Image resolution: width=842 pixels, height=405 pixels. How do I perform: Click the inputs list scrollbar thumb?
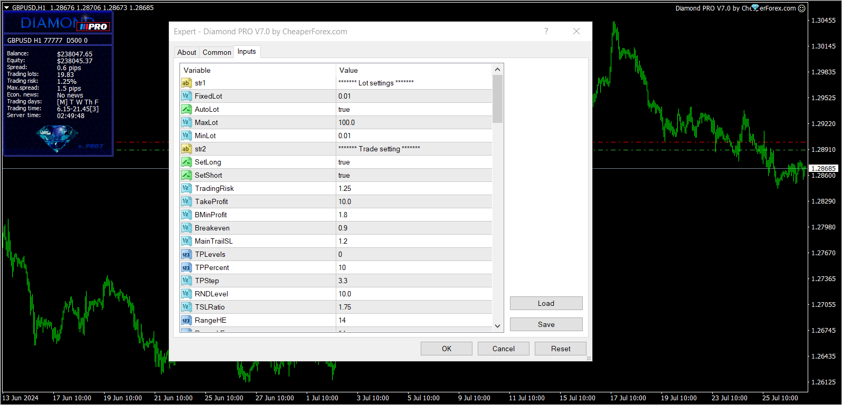[x=497, y=99]
